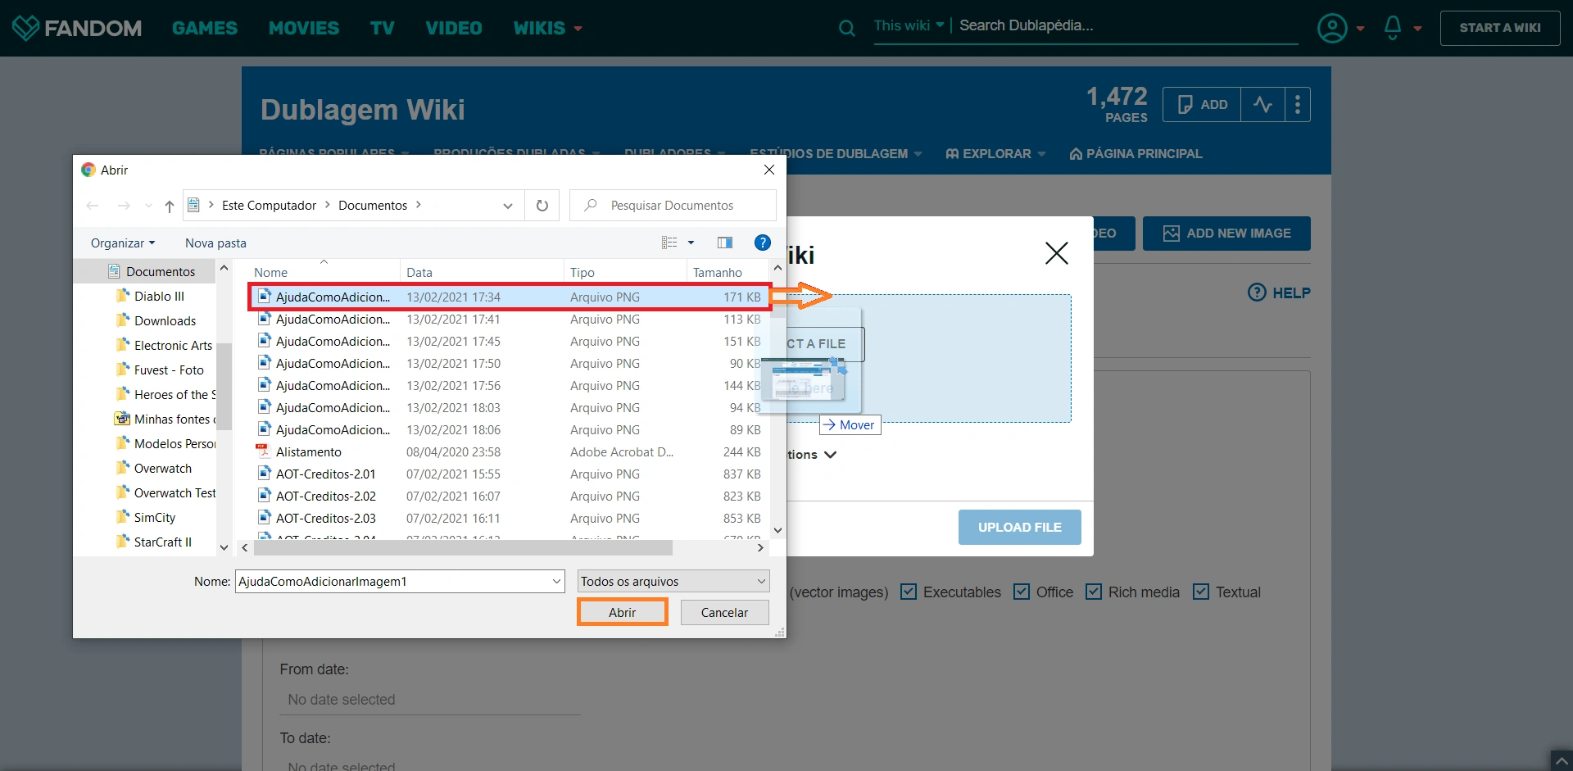Open the Organizar dropdown menu
Image resolution: width=1573 pixels, height=771 pixels.
tap(123, 243)
